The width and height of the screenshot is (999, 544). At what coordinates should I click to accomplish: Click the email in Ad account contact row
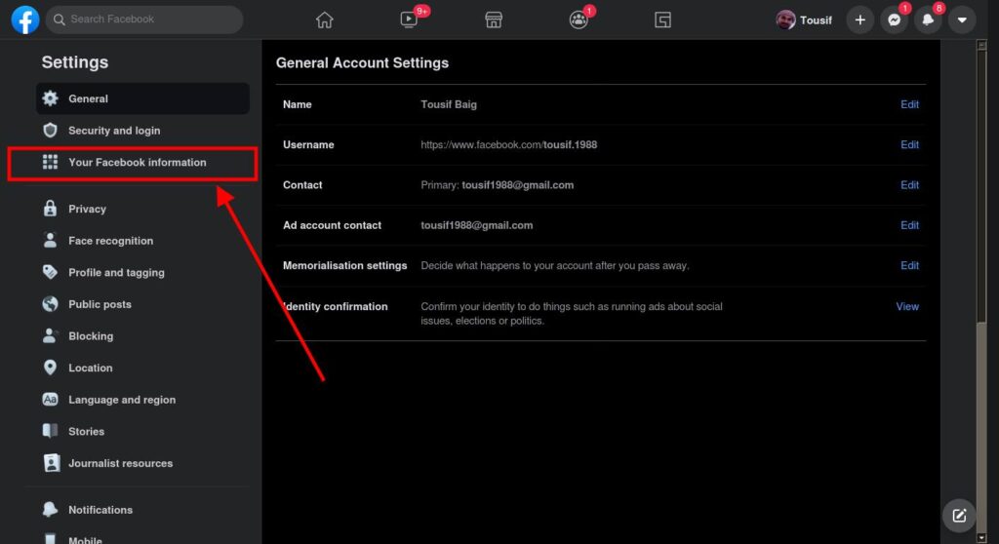[476, 225]
